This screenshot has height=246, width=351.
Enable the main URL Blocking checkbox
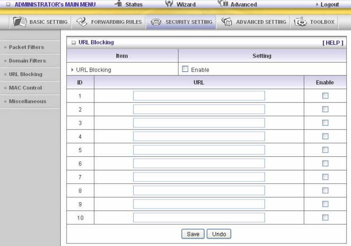point(185,69)
